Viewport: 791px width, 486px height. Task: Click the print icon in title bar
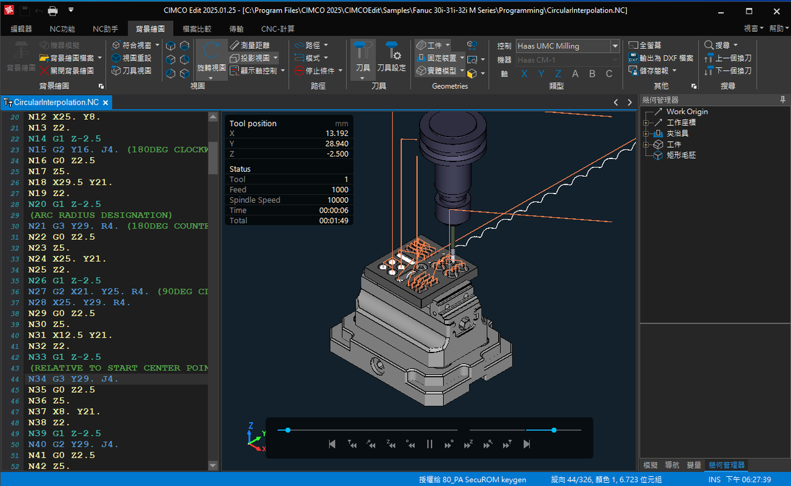pos(53,11)
